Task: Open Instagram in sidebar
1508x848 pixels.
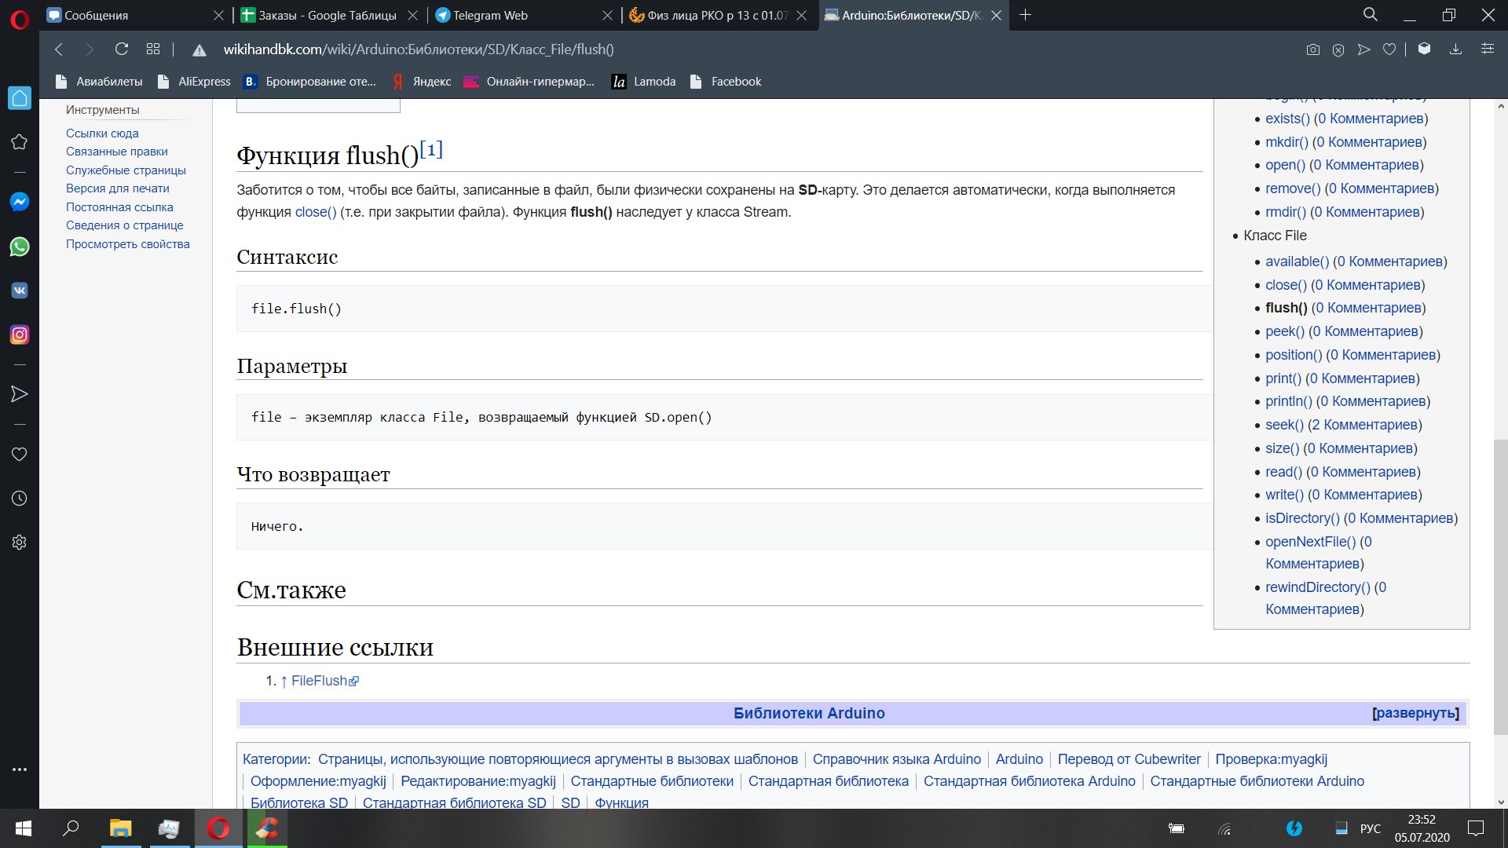Action: 20,334
